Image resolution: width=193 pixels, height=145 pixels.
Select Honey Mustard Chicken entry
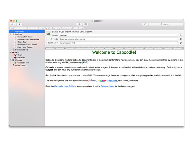(x=27, y=44)
